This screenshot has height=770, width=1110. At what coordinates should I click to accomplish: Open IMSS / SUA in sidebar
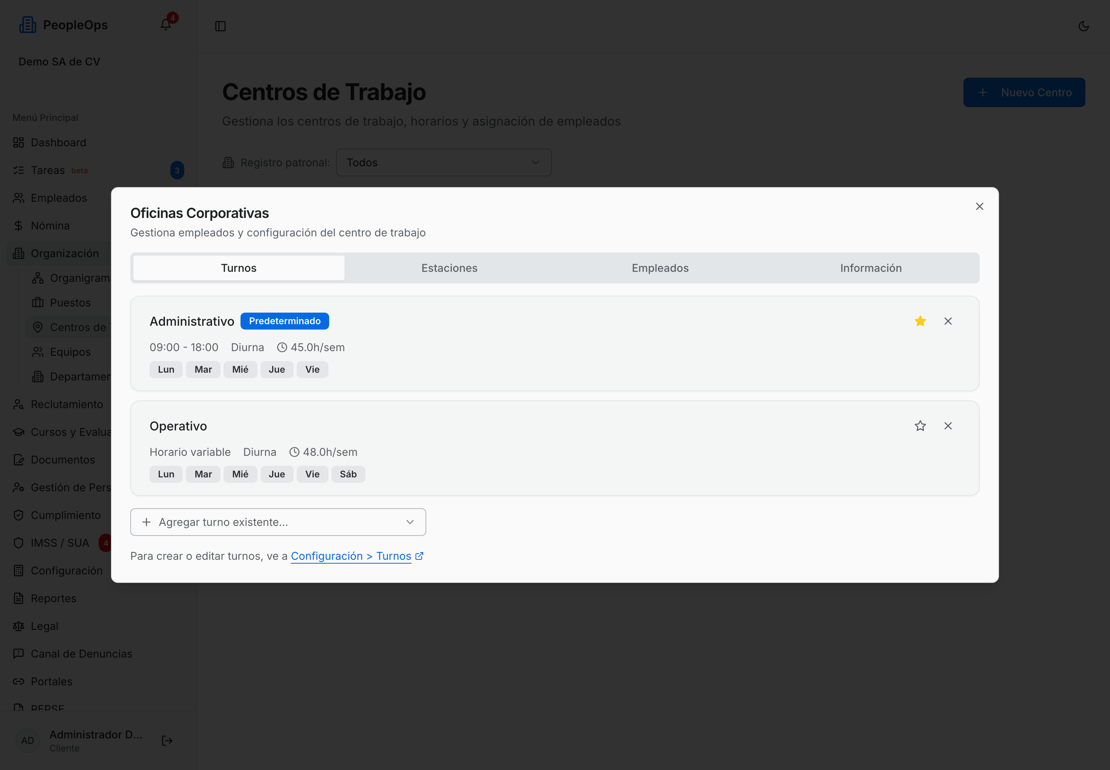(x=59, y=543)
